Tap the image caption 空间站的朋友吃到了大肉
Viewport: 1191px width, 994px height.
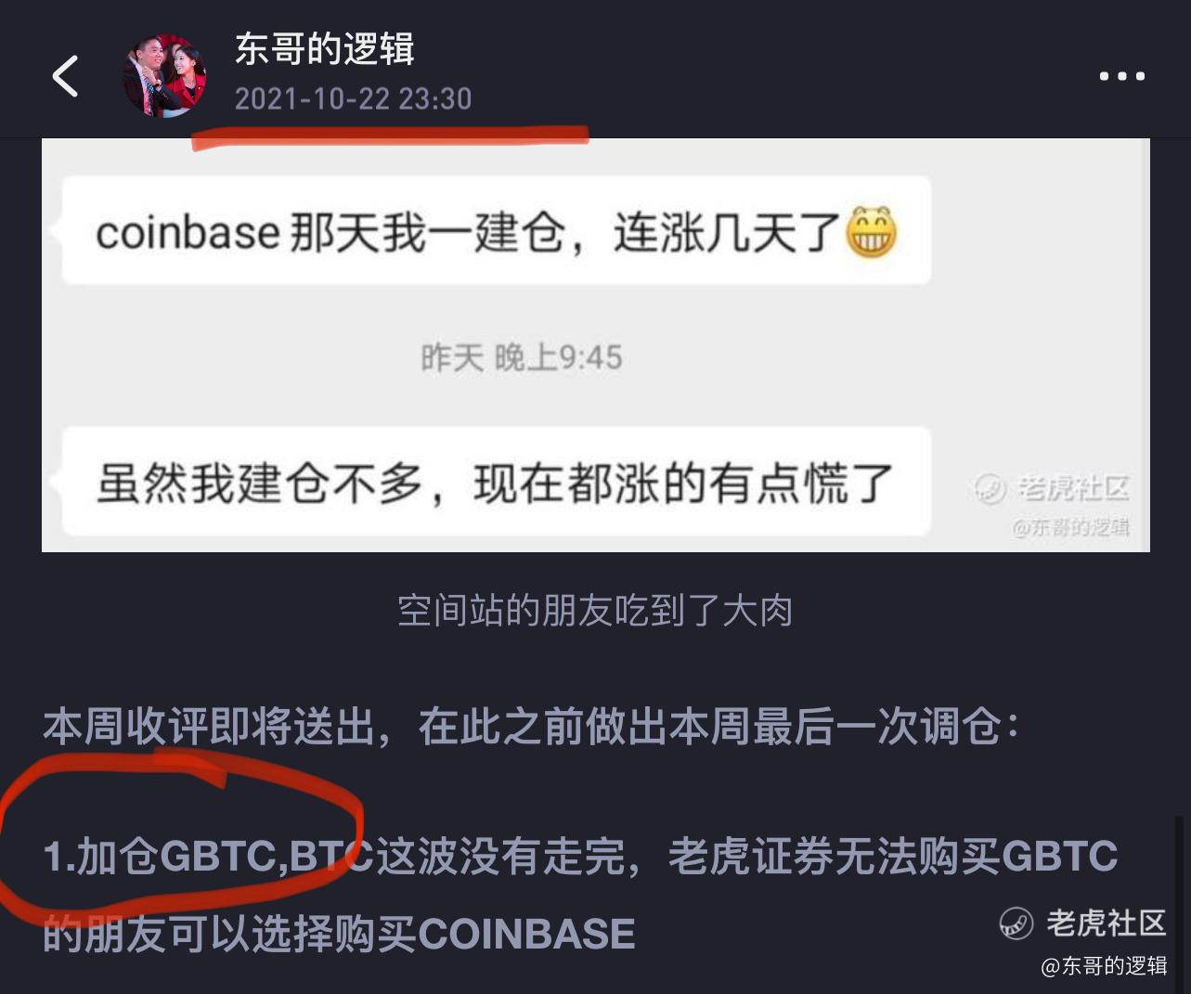[x=595, y=611]
